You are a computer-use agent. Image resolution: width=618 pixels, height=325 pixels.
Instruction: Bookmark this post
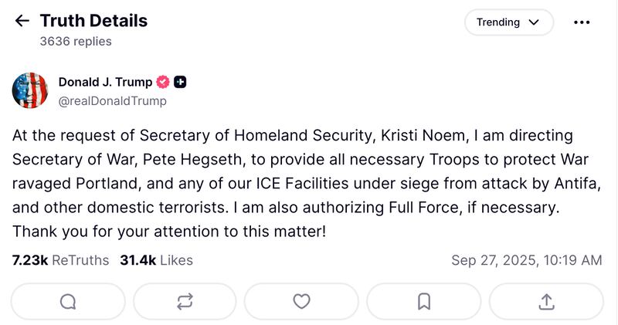click(423, 302)
